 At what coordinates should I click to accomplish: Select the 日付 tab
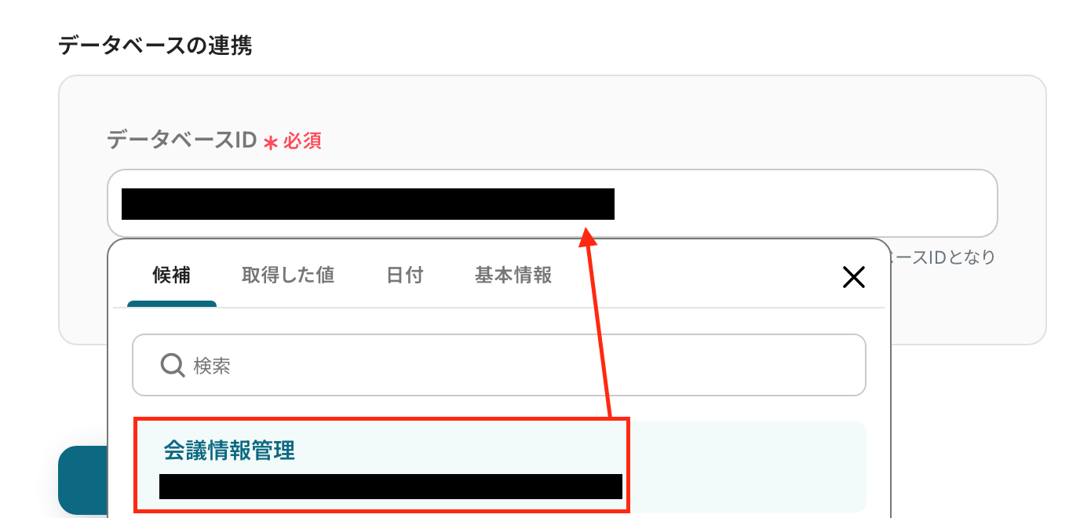405,275
